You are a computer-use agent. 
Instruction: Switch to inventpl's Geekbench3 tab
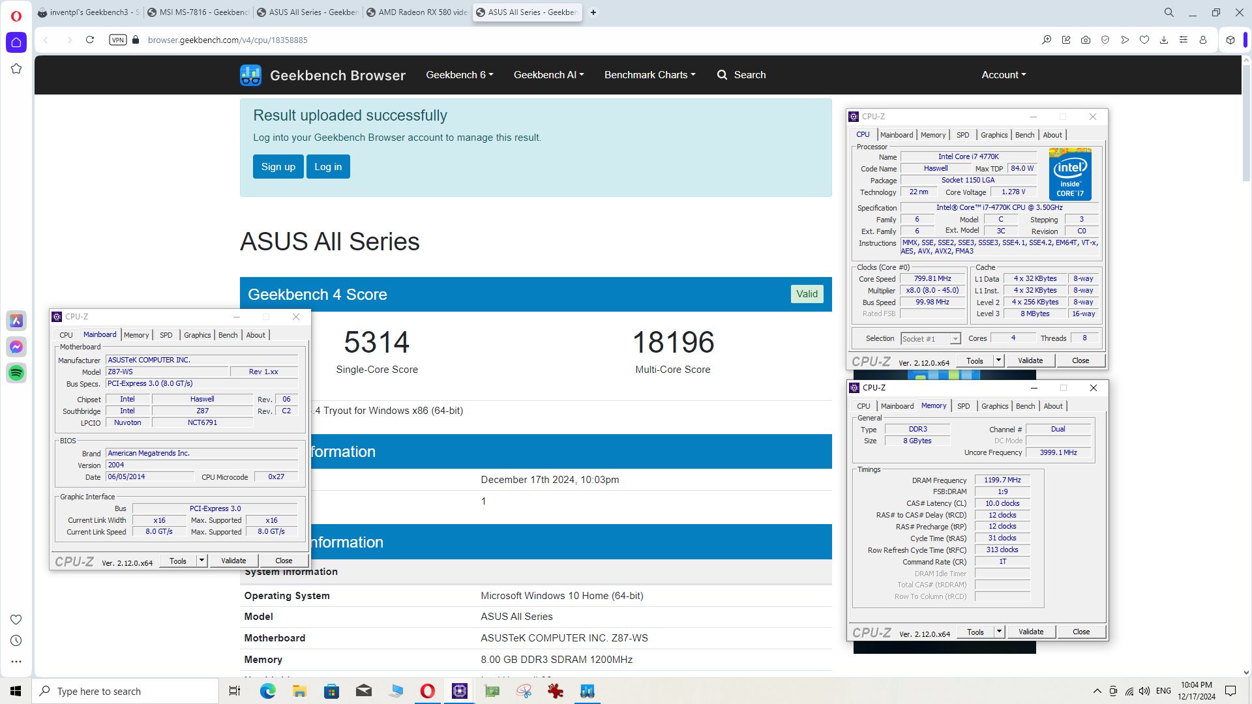tap(89, 12)
